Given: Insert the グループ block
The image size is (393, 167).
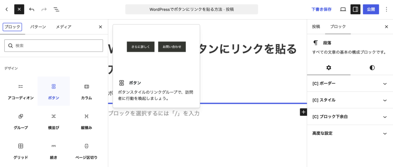Looking at the screenshot, I should tap(21, 121).
